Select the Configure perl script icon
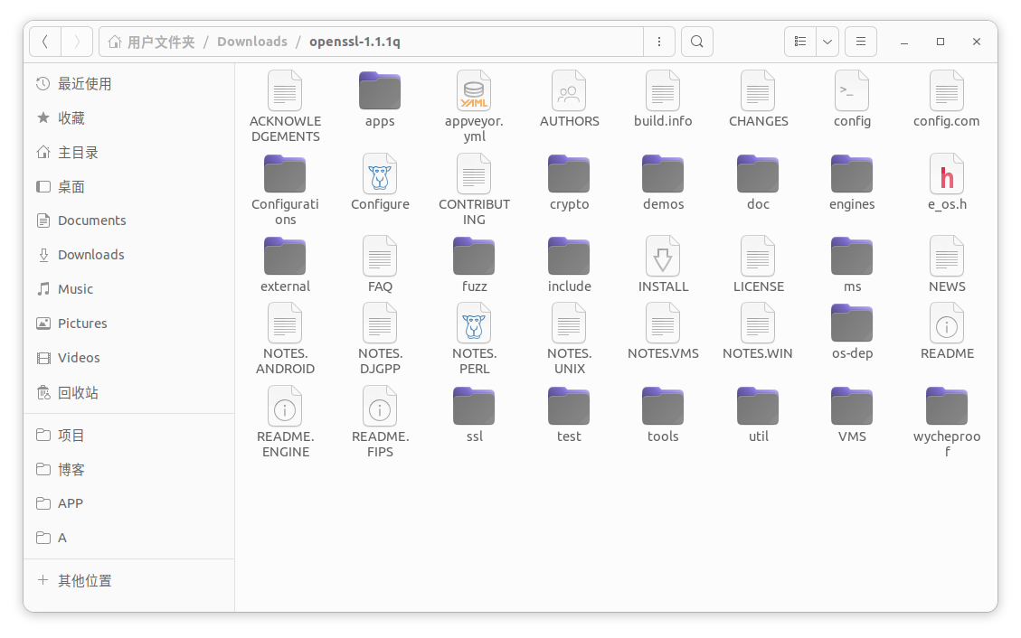This screenshot has width=1021, height=638. (x=380, y=174)
